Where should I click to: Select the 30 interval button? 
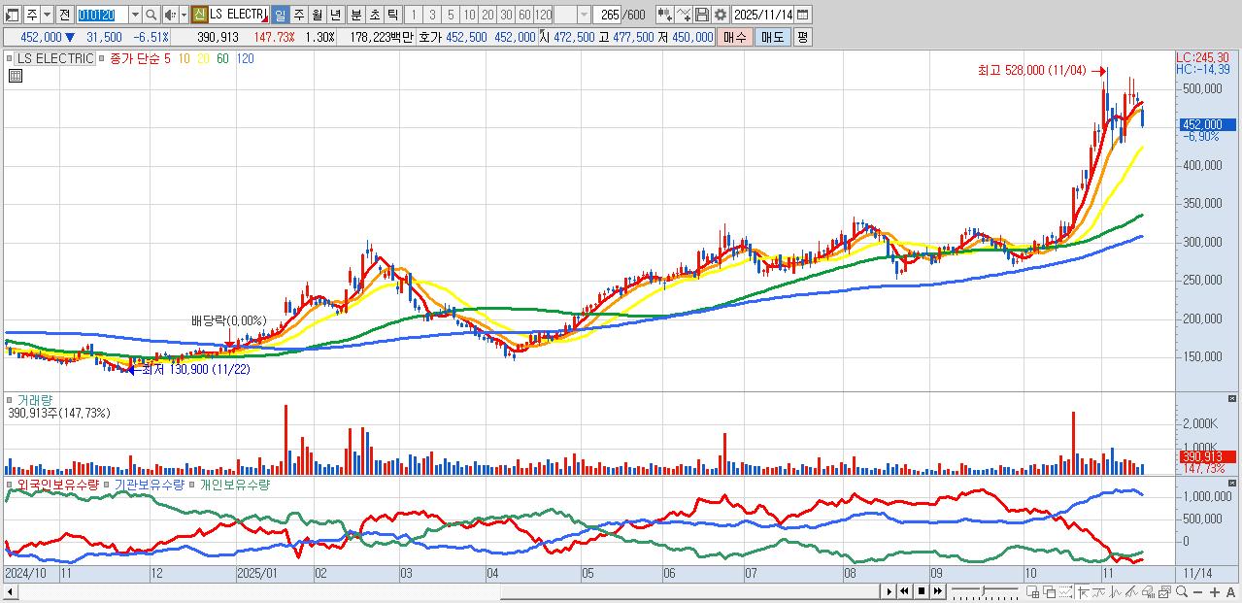[x=506, y=15]
